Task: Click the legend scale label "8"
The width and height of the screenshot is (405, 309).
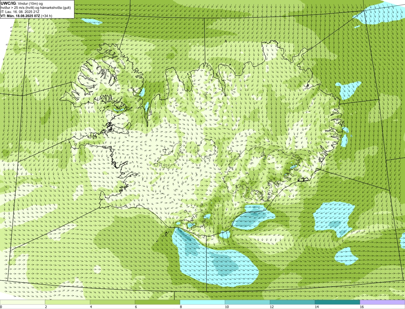Action: tap(181, 307)
